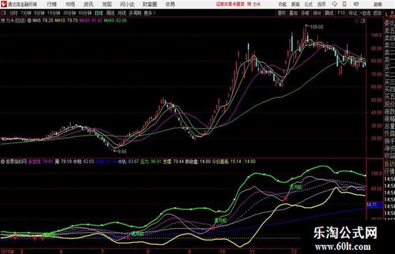
Task: Expand the MA indicator settings arrow
Action: coord(29,20)
